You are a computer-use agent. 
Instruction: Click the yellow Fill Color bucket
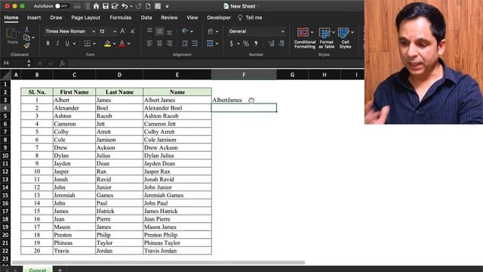pos(107,44)
